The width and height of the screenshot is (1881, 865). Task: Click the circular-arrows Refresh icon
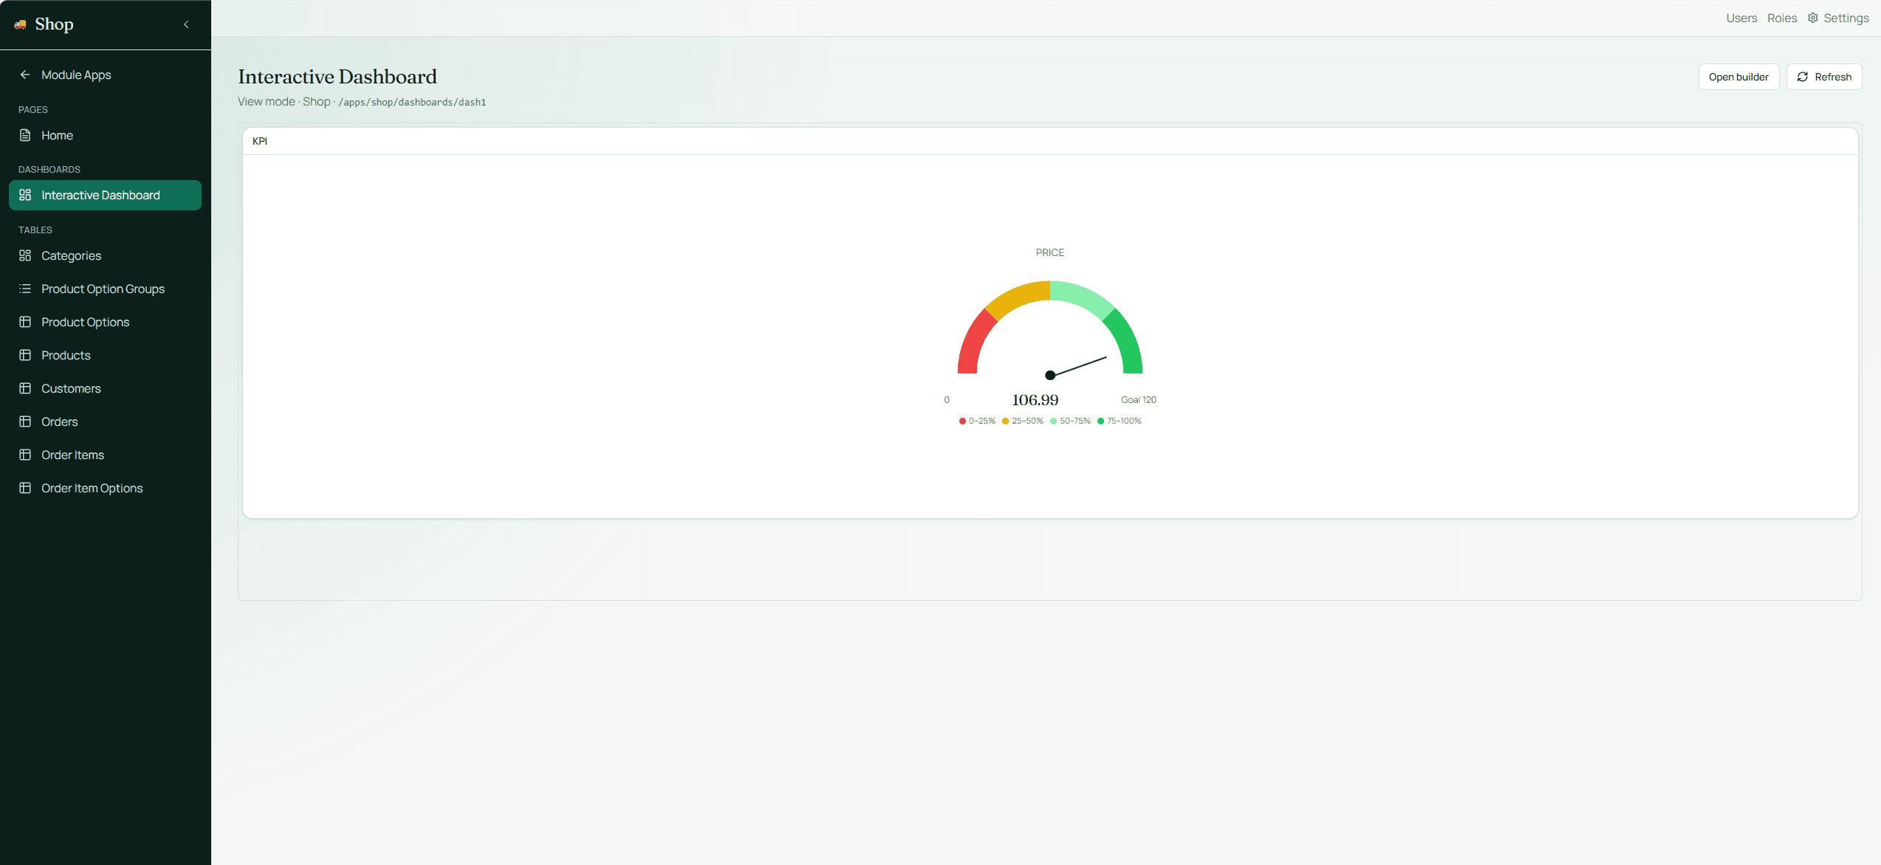click(1803, 77)
